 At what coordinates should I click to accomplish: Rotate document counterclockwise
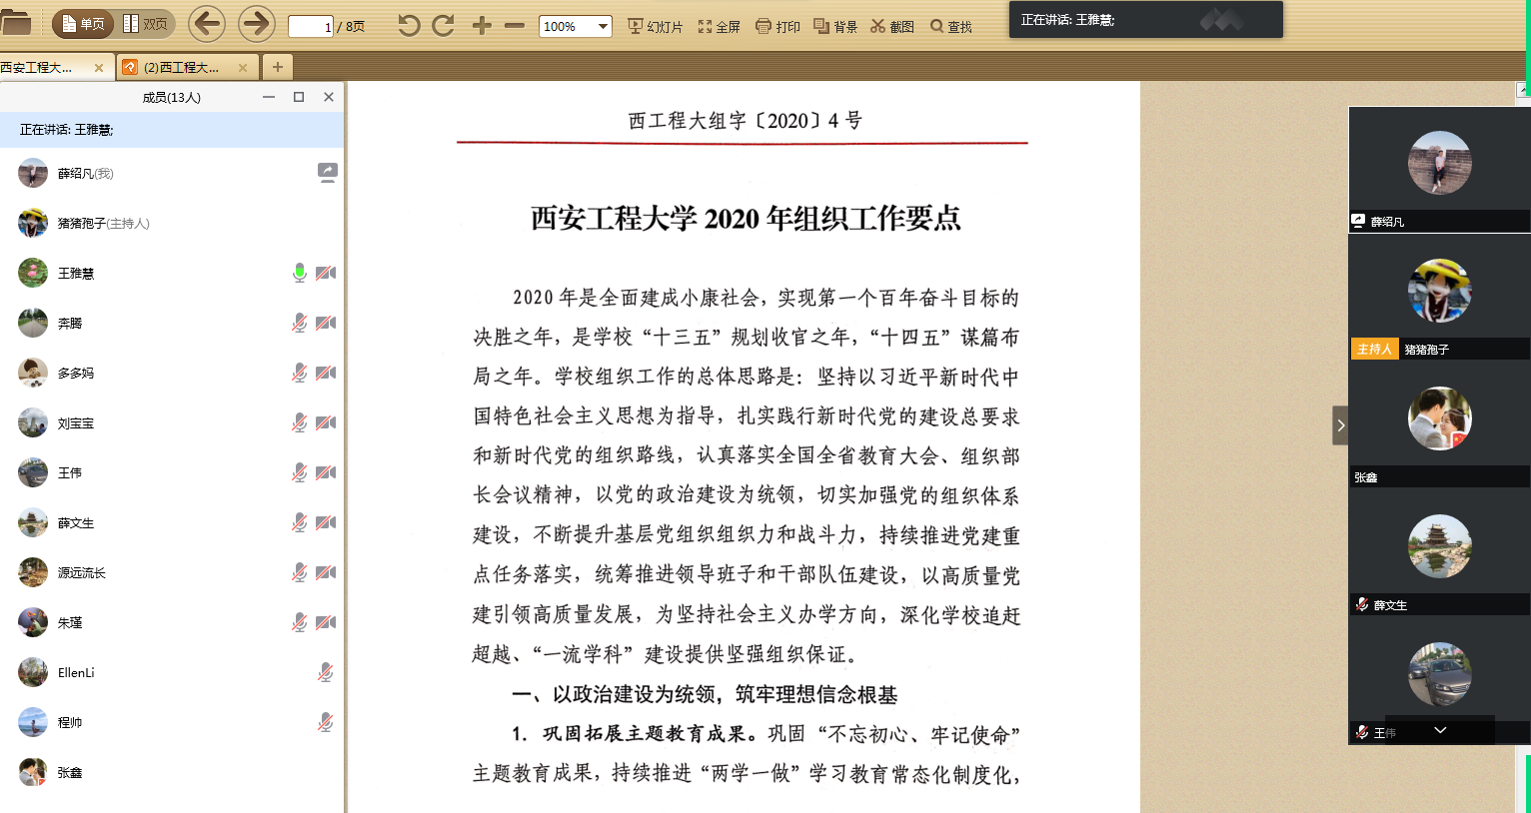[409, 26]
